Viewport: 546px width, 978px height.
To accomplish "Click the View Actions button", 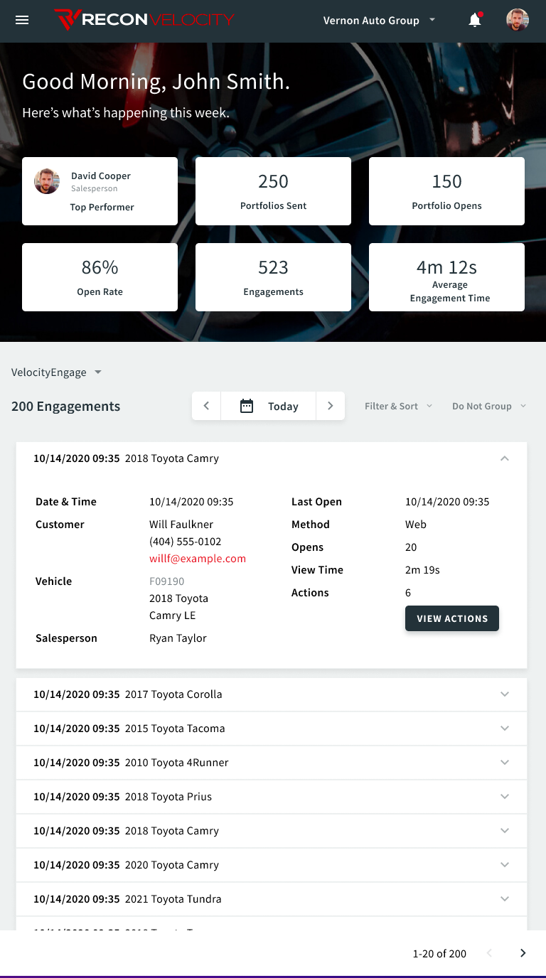I will (451, 618).
